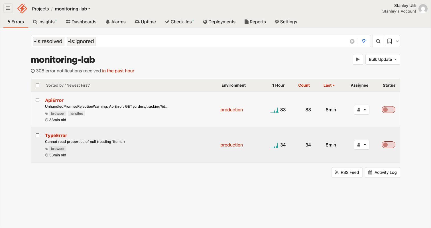Check the ApiError row checkbox
Image resolution: width=431 pixels, height=228 pixels.
pos(37,100)
